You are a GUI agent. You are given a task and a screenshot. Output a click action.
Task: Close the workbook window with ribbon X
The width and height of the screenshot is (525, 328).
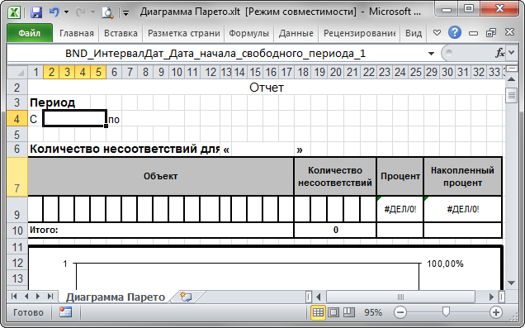pos(509,32)
